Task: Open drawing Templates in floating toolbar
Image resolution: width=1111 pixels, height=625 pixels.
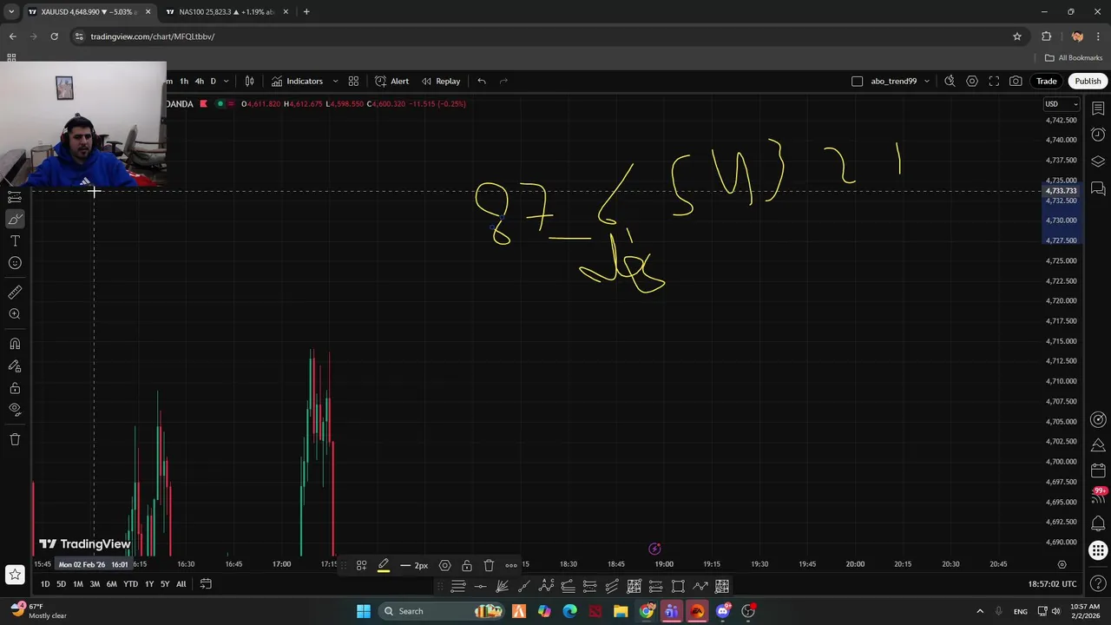Action: pyautogui.click(x=361, y=565)
